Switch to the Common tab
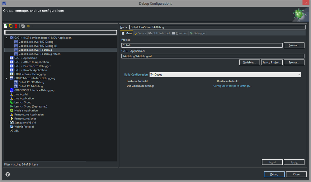The width and height of the screenshot is (311, 182). click(x=180, y=33)
